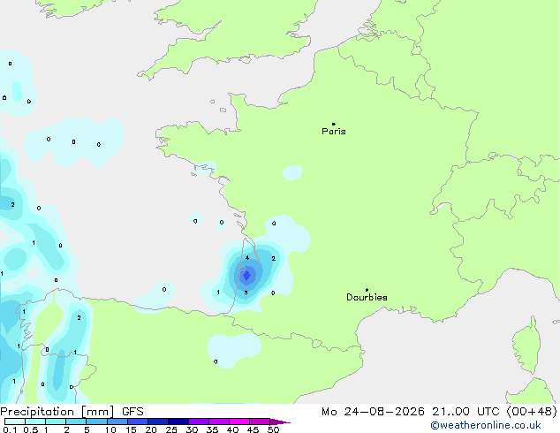Click the 'Precipitation [mm]' title text
The width and height of the screenshot is (560, 433).
point(57,412)
